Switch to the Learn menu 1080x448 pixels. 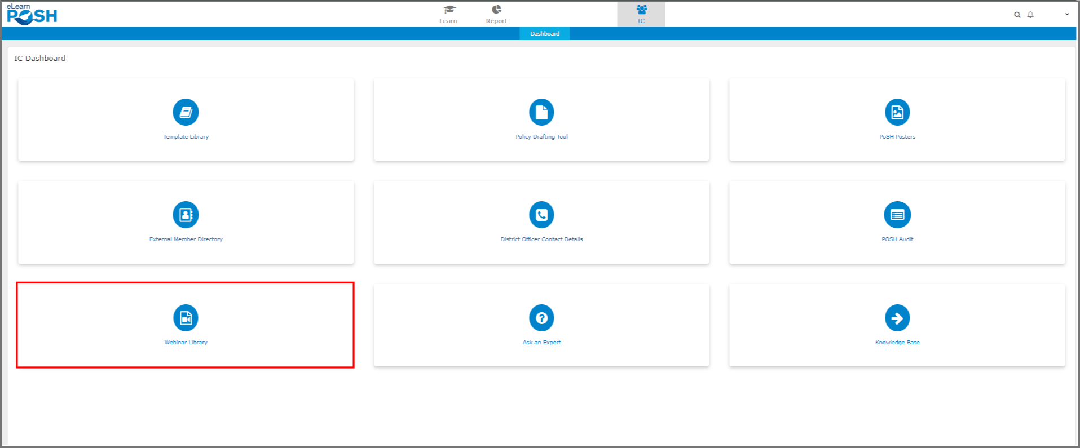pos(448,14)
